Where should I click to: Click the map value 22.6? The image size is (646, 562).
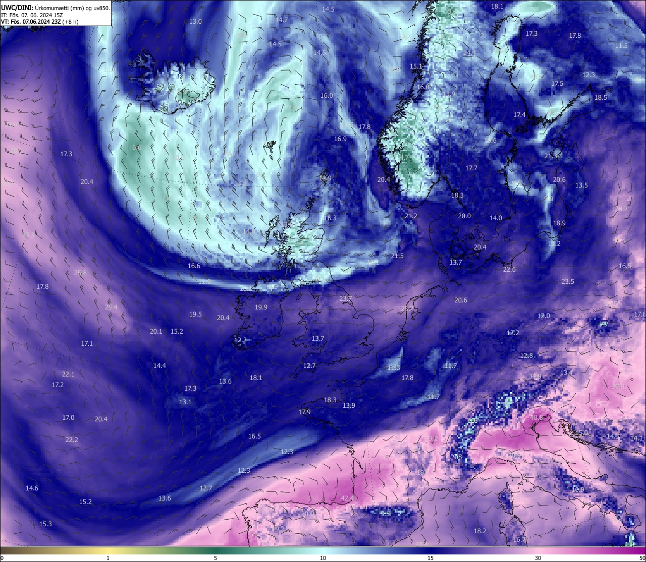coord(509,269)
